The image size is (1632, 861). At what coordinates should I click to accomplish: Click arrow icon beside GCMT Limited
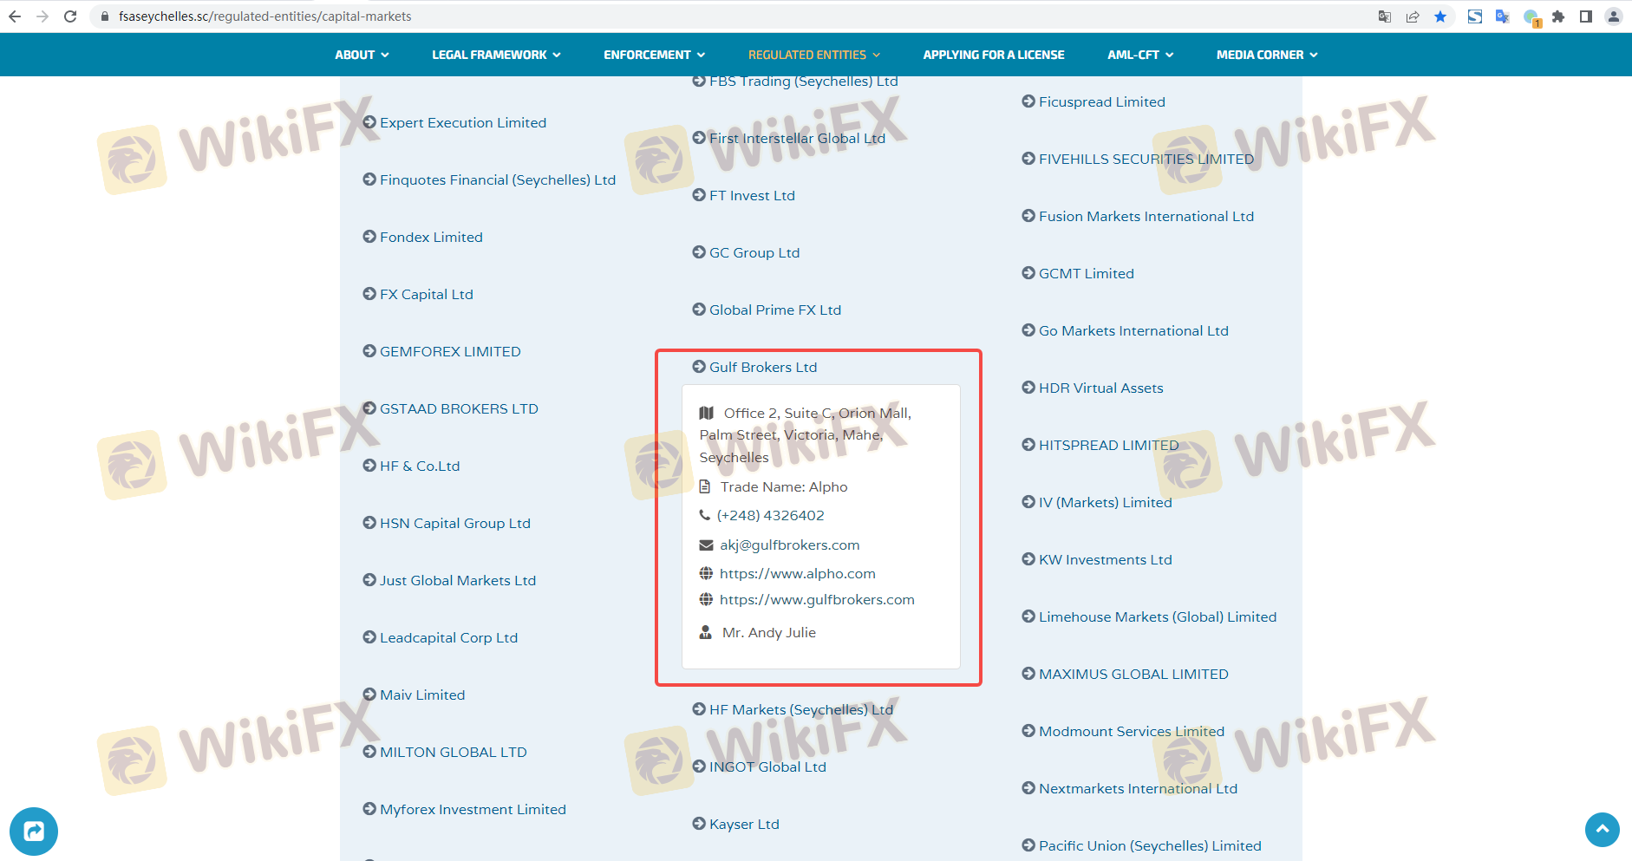(x=1028, y=273)
